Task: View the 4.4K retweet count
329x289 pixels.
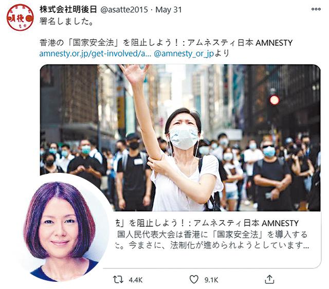Action: pos(136,280)
